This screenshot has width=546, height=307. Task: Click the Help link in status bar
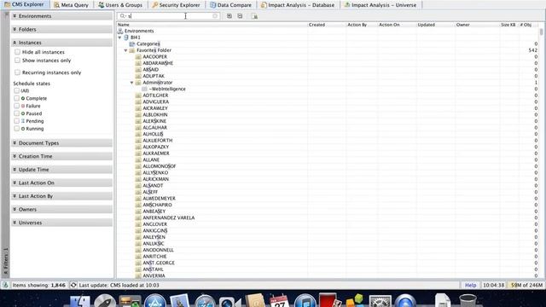[x=470, y=285]
